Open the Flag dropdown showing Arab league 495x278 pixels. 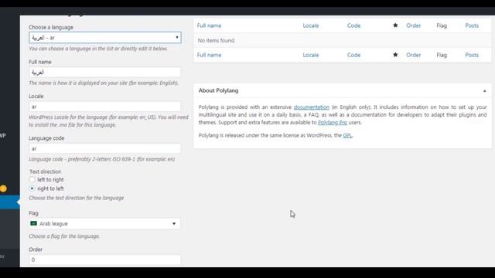(105, 223)
